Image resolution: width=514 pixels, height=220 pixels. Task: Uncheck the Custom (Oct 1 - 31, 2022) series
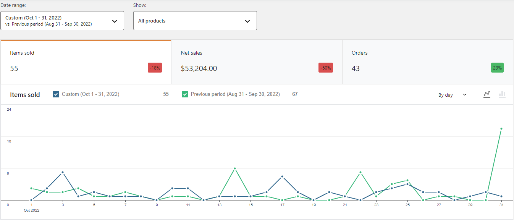click(x=56, y=94)
